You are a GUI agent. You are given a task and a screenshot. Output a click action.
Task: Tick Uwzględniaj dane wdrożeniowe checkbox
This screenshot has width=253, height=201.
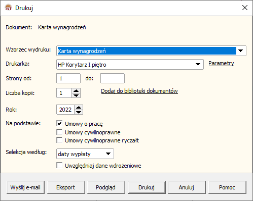click(59, 165)
